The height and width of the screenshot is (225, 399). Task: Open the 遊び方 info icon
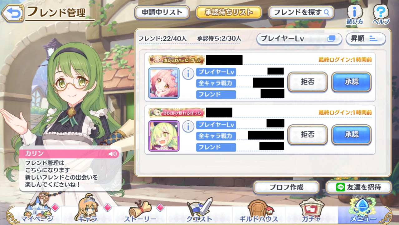coord(354,15)
